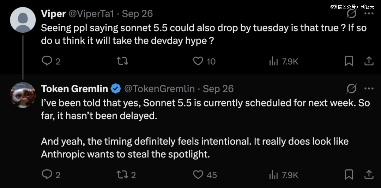
Task: Click Viper's default profile avatar
Action: coord(23,20)
